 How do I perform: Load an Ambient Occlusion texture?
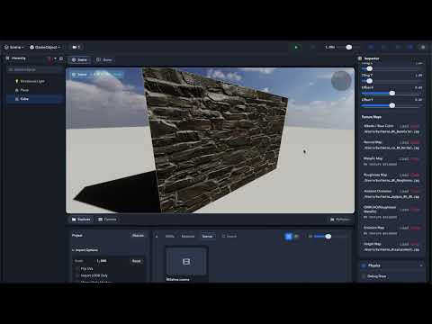coord(404,191)
